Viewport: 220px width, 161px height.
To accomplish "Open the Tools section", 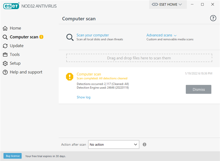I will [x=15, y=55].
